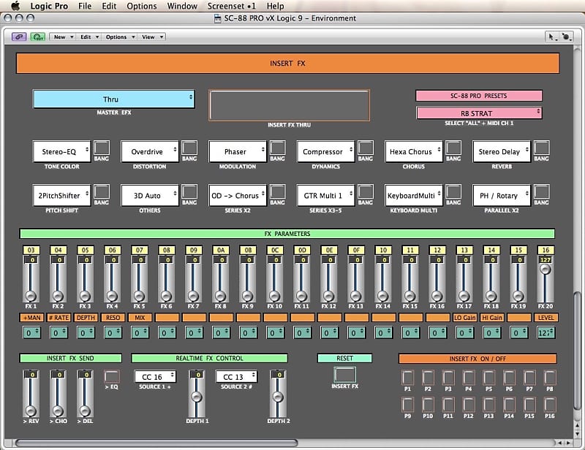Click BANG button next to GTR Multi 1
This screenshot has height=450, width=585.
(x=365, y=191)
